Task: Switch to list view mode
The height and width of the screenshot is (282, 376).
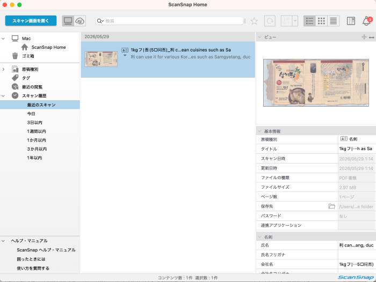Action: [x=309, y=21]
